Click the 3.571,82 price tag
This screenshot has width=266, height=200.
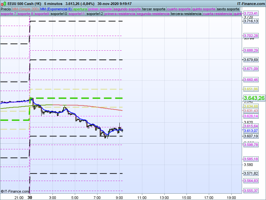coord(251,173)
